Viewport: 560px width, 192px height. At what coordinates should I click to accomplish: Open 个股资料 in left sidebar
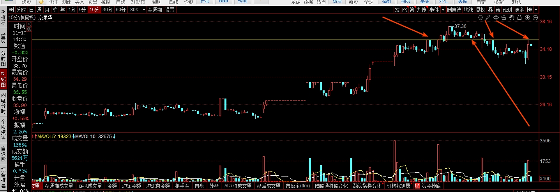[4, 130]
